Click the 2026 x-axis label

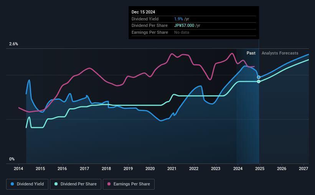(282, 169)
